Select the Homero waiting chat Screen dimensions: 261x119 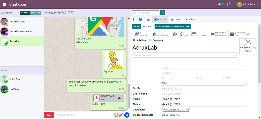22,89
